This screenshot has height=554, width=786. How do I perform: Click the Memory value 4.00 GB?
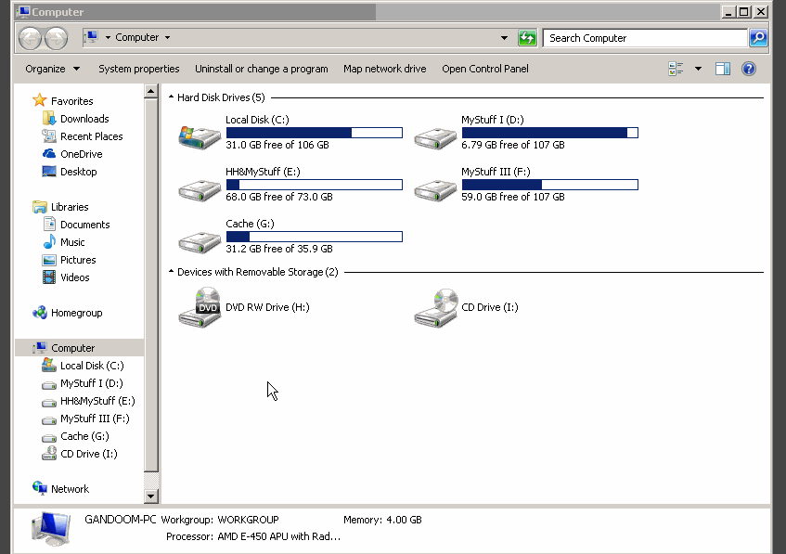coord(403,520)
